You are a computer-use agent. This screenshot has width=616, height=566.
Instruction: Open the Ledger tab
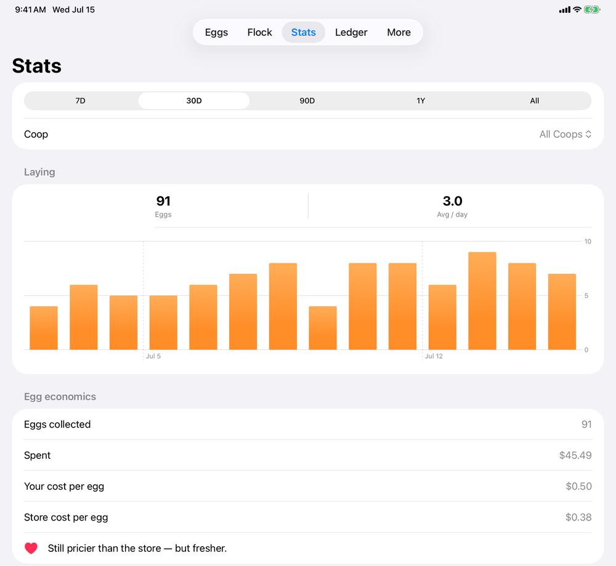(x=351, y=32)
